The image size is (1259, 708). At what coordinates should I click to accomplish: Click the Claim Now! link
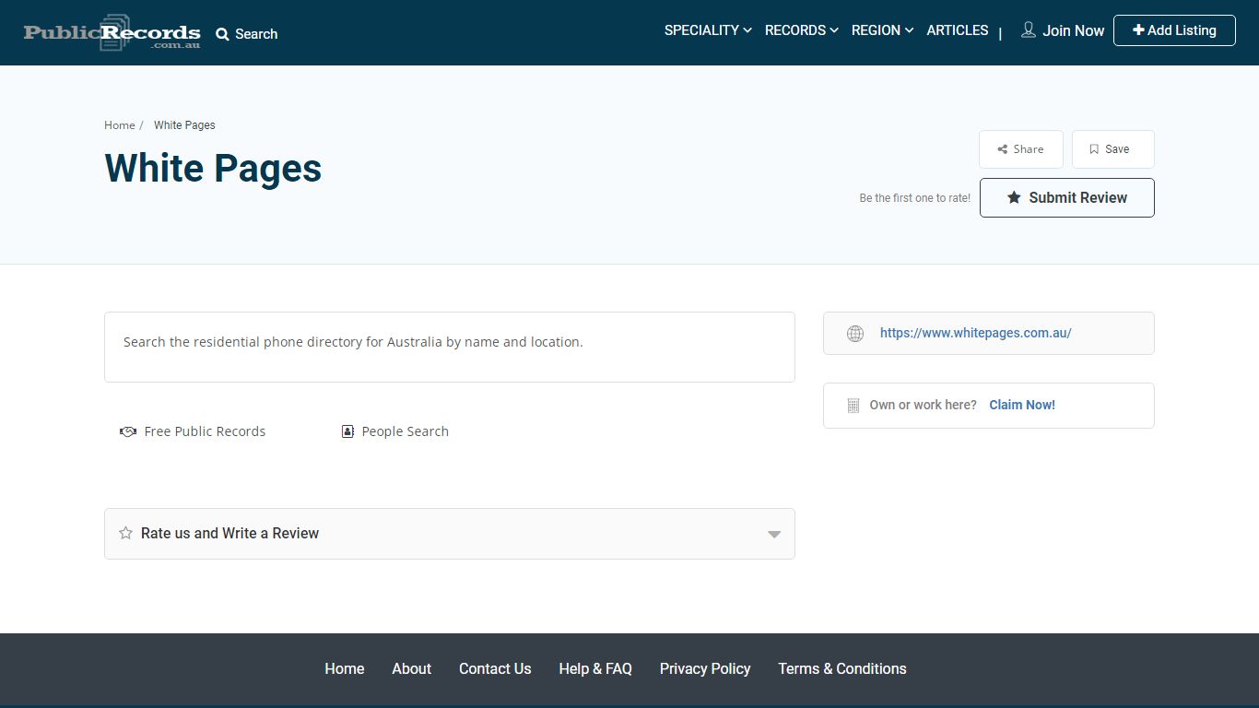coord(1022,406)
